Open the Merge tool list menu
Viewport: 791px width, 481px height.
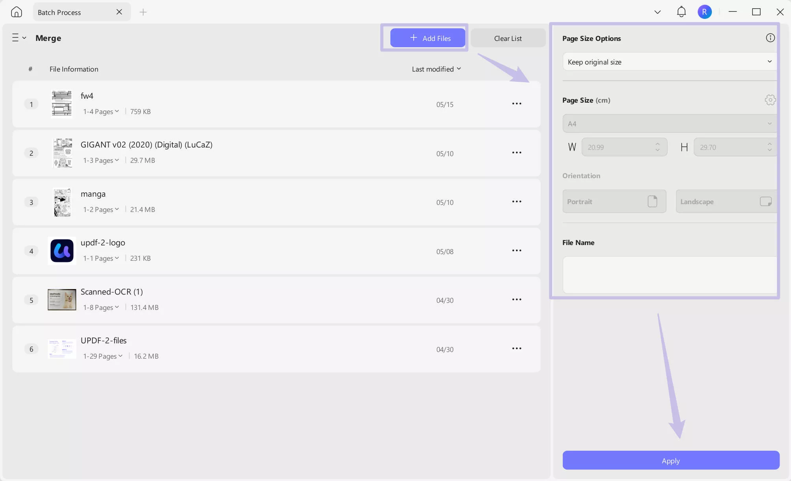[x=18, y=38]
